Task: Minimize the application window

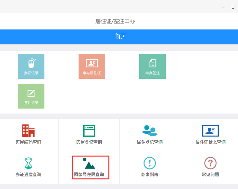Action: click(223, 8)
